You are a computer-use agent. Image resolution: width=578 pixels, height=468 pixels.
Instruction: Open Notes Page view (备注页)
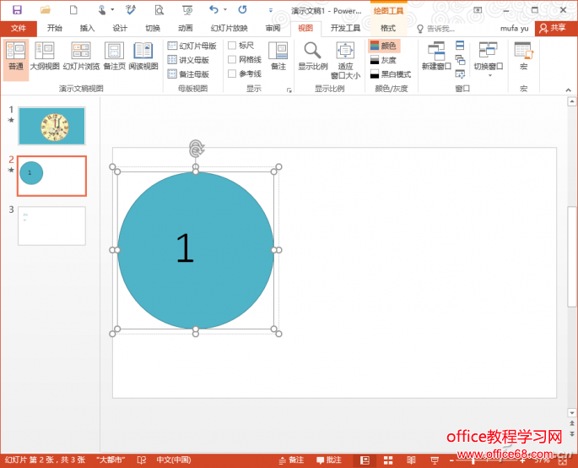[114, 57]
